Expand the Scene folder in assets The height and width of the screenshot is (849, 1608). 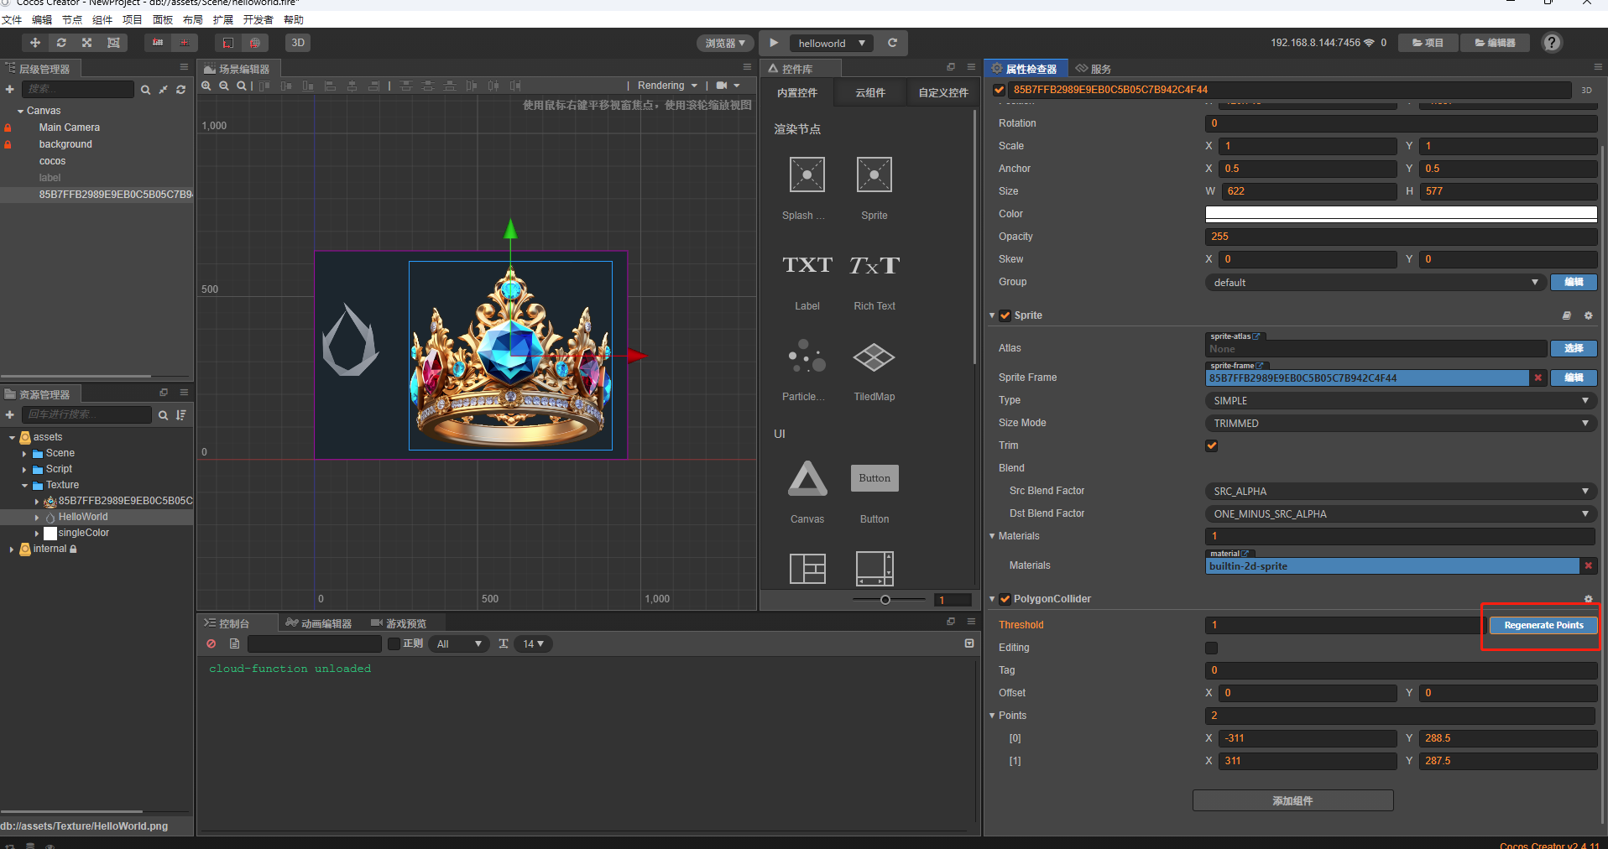click(24, 454)
